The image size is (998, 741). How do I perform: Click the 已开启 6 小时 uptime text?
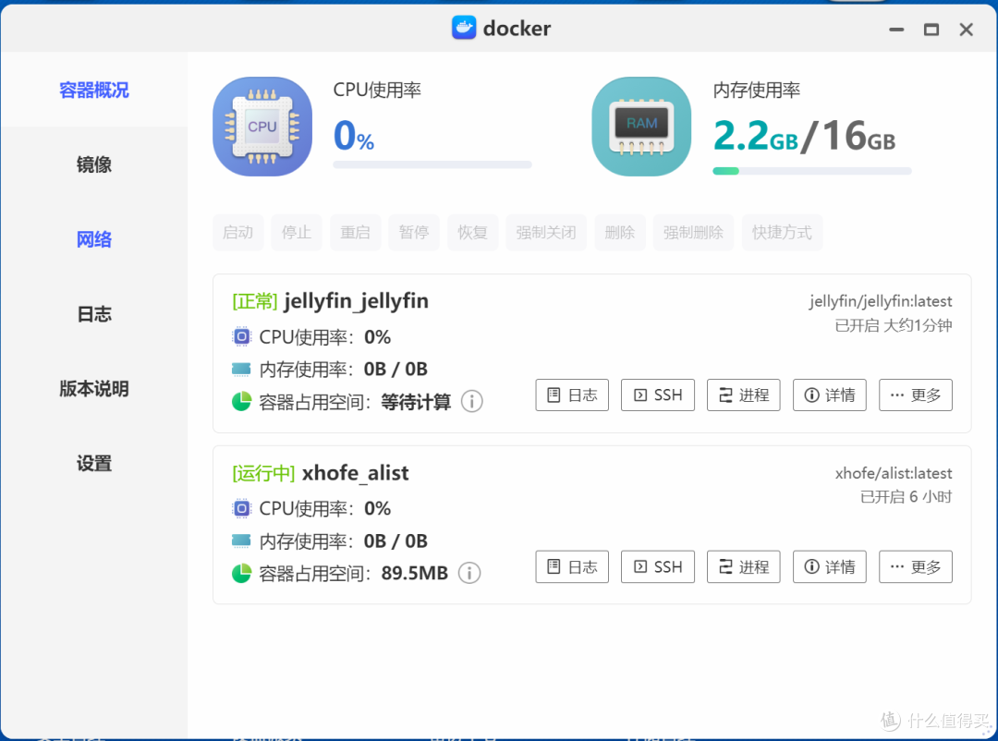[x=907, y=496]
